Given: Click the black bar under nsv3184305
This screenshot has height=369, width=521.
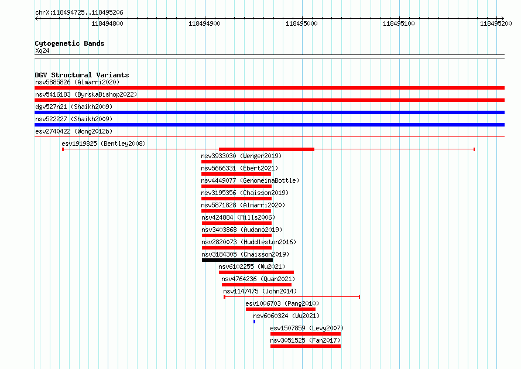Looking at the screenshot, I should click(237, 260).
